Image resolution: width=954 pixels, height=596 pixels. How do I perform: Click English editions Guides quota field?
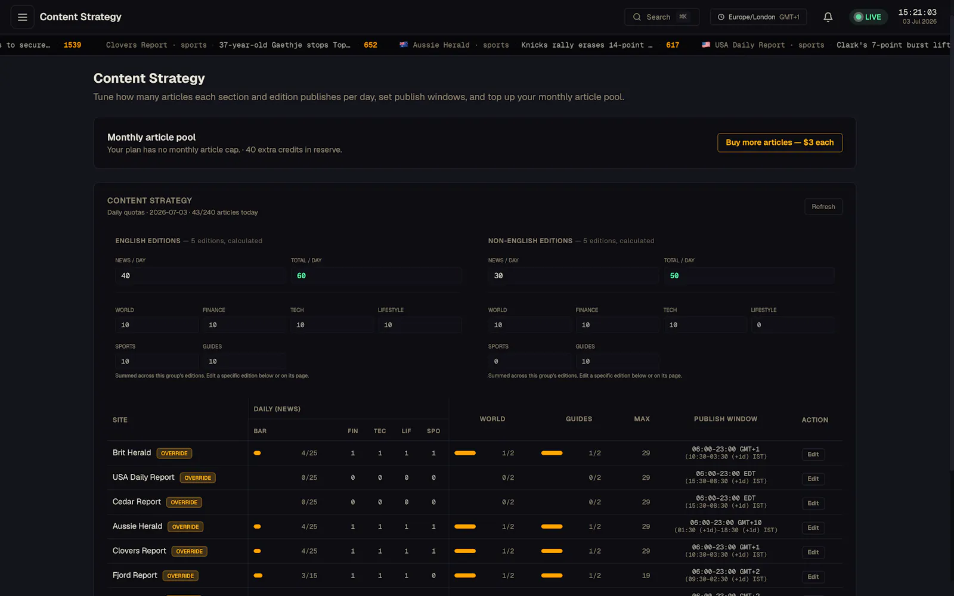pyautogui.click(x=244, y=361)
